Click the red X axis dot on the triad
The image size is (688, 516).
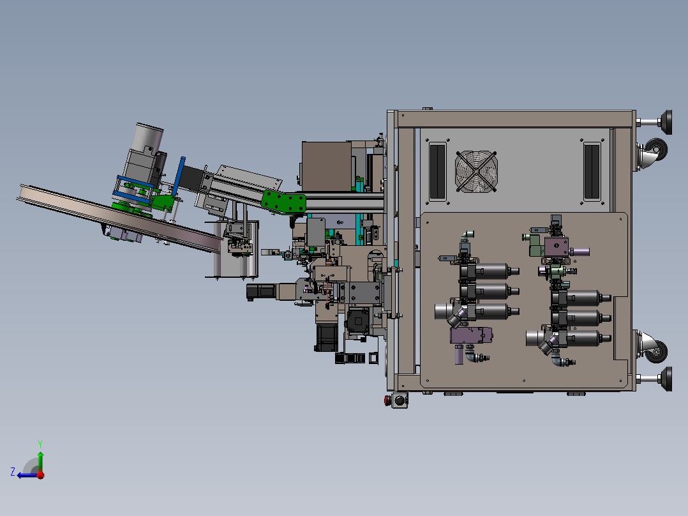coord(41,475)
